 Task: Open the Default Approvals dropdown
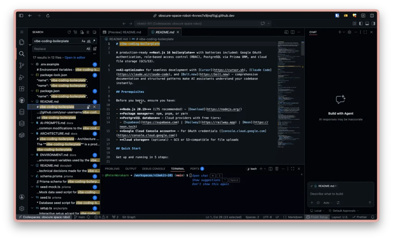[343, 211]
